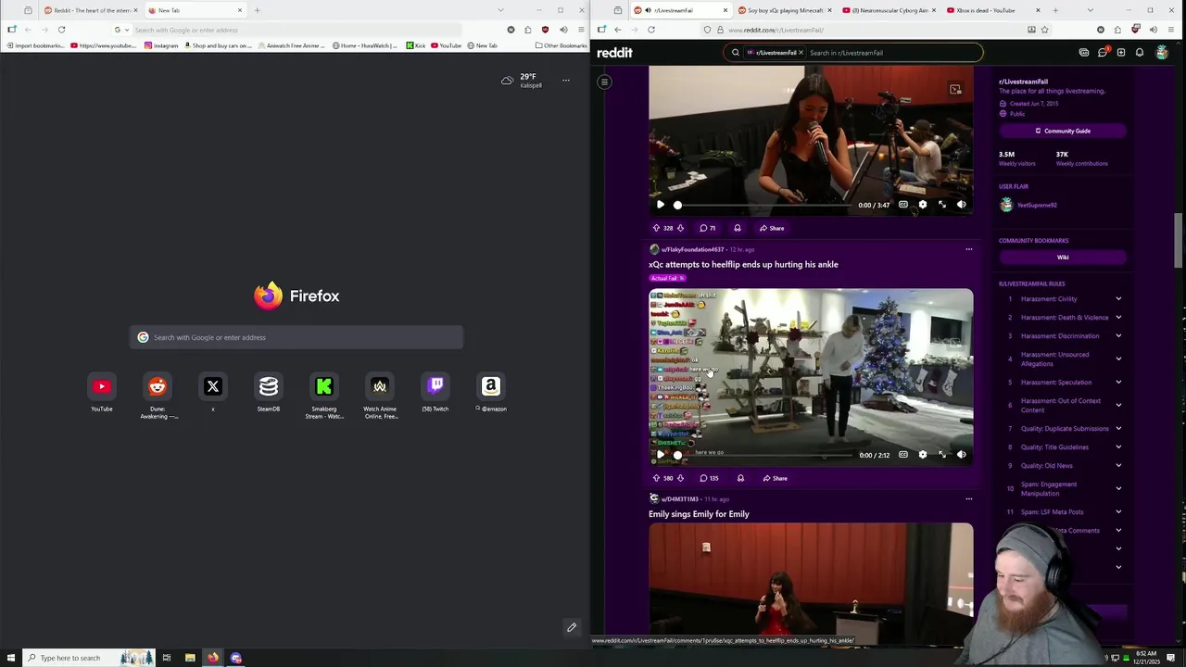Screen dimensions: 1186x667
Task: Play the top video with 3:47 length
Action: 660,205
